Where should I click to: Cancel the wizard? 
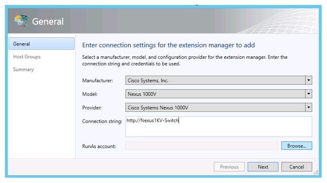click(297, 167)
